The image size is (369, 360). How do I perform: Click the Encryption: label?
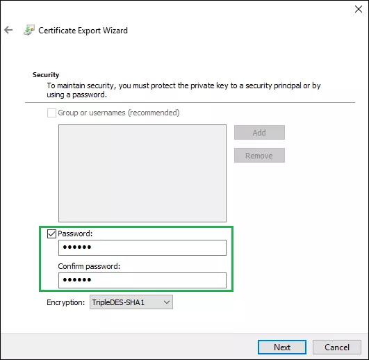65,302
